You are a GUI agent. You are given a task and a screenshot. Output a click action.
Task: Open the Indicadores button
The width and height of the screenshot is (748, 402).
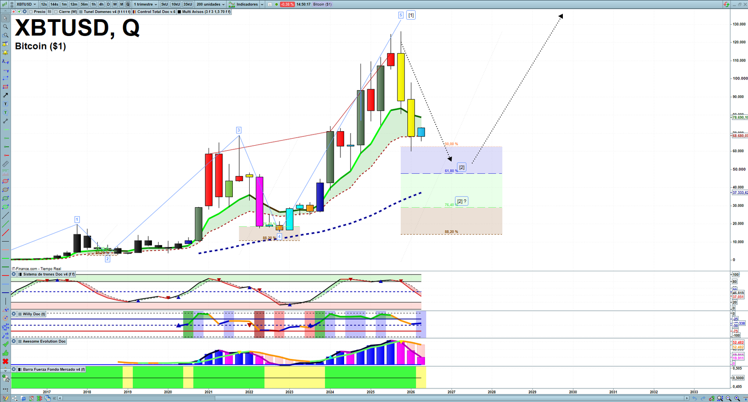tap(243, 4)
